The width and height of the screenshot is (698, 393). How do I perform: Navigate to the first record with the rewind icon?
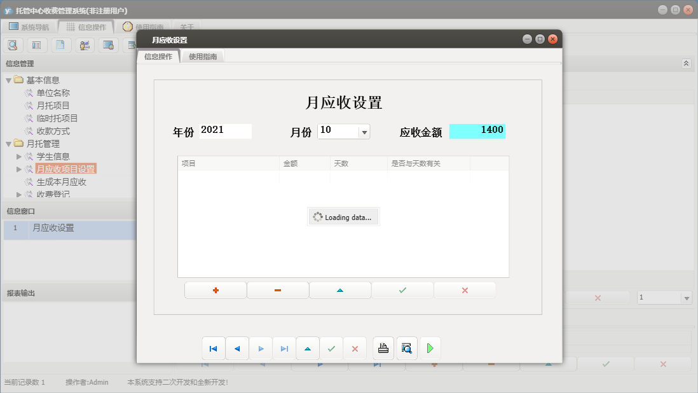[x=214, y=348]
